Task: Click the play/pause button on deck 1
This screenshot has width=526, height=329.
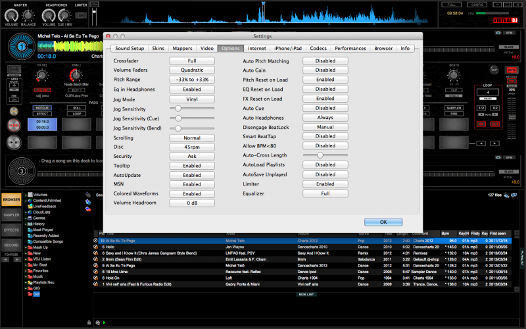Action: pos(12,141)
